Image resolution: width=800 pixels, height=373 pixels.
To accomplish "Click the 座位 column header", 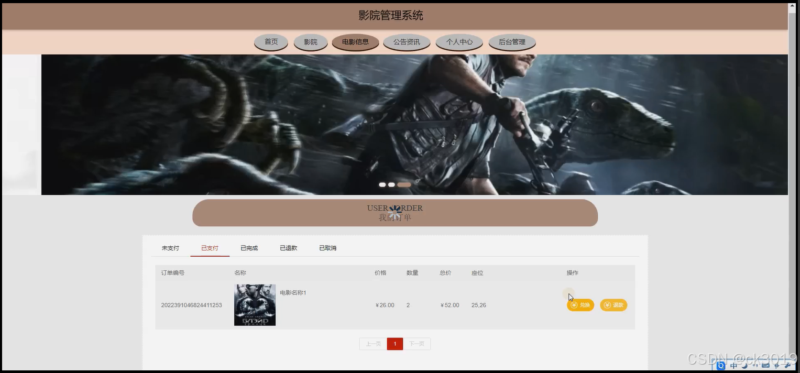I will (477, 272).
